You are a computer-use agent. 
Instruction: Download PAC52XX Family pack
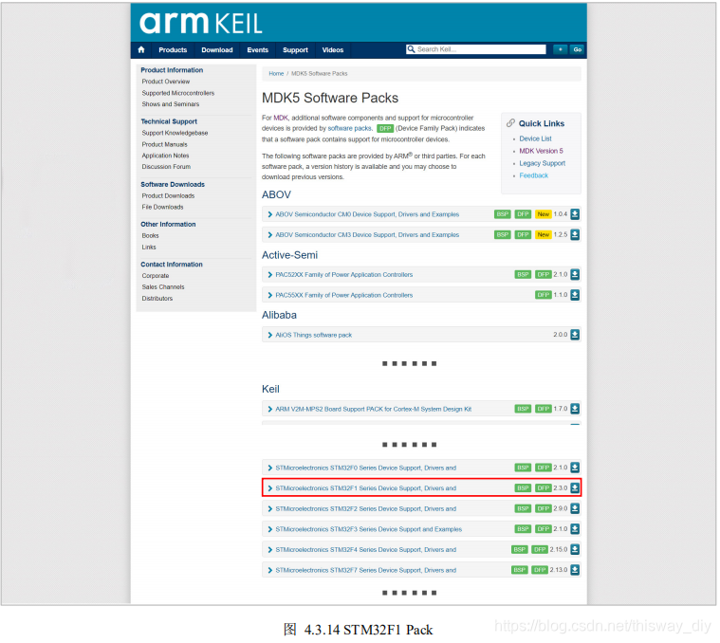(575, 274)
